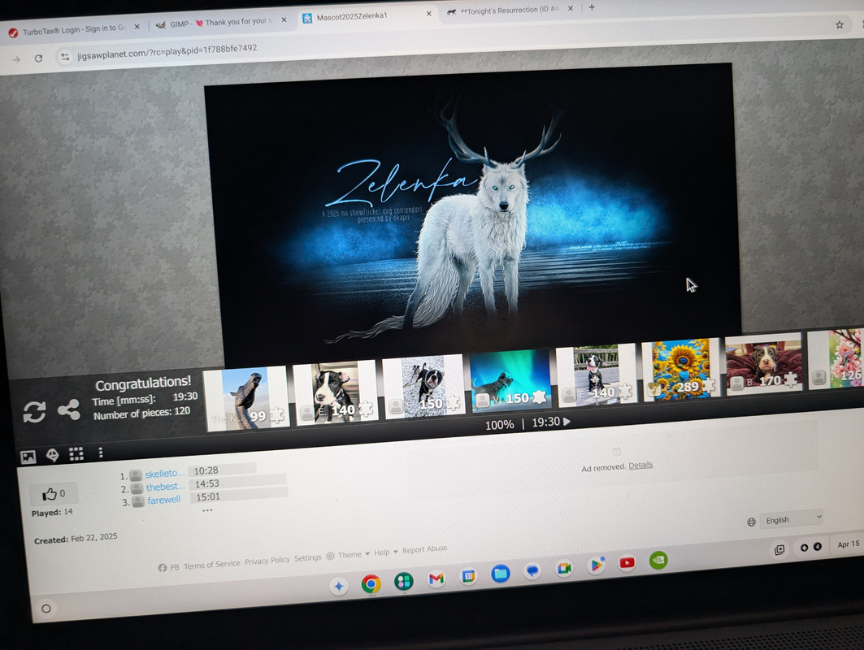Restart the puzzle with the refresh arrows icon
This screenshot has height=650, width=864.
(34, 411)
